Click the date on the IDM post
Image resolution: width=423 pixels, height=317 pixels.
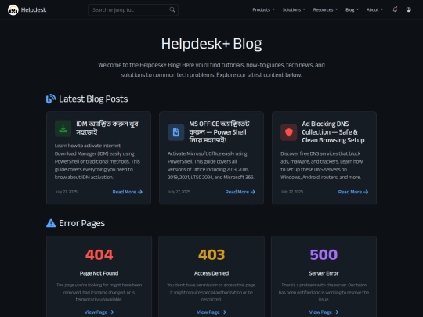click(x=66, y=192)
